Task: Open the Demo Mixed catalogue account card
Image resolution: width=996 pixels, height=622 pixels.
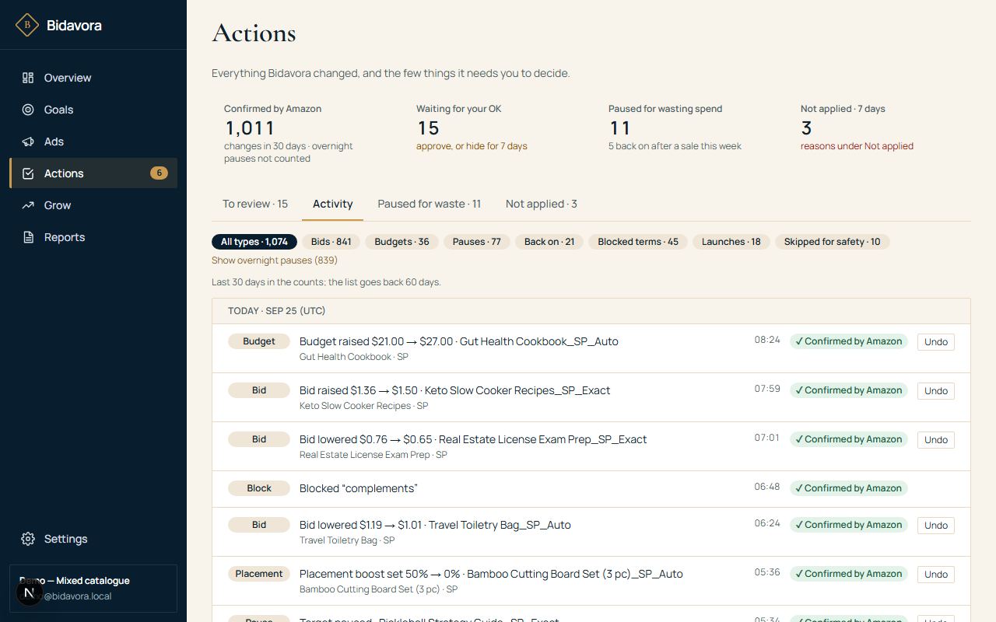Action: [93, 589]
